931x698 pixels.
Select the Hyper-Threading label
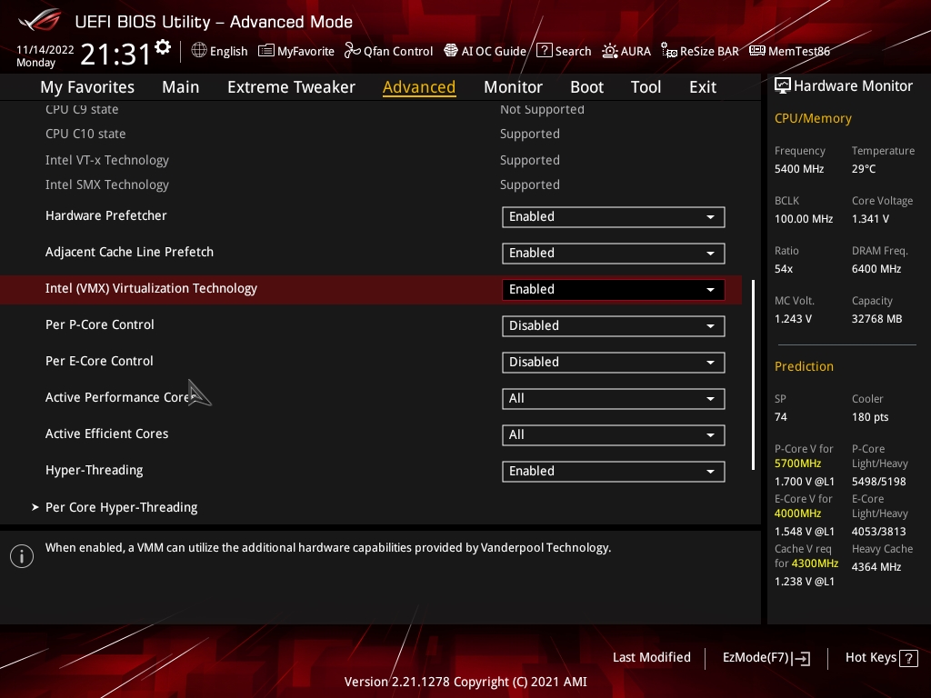[x=94, y=470]
